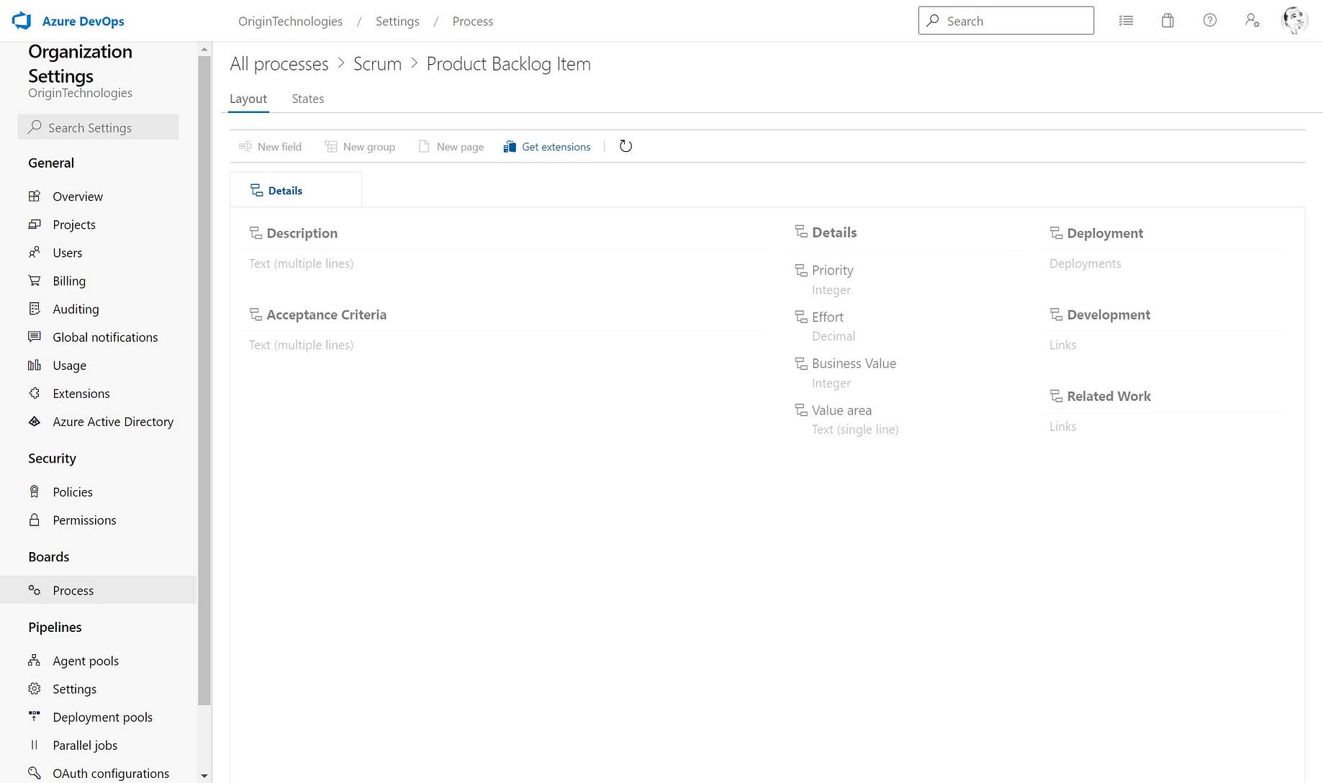This screenshot has height=783, width=1323.
Task: Open the Billing settings page
Action: [69, 281]
